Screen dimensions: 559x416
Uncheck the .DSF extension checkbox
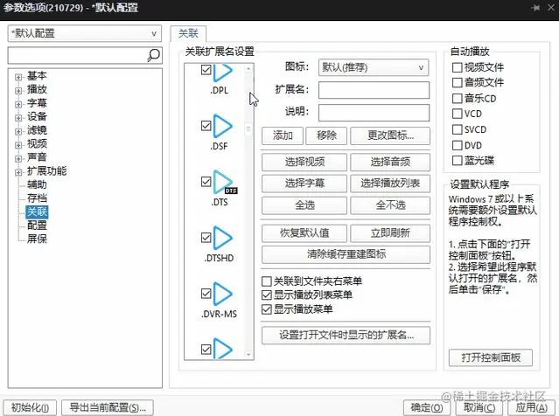[x=206, y=126]
